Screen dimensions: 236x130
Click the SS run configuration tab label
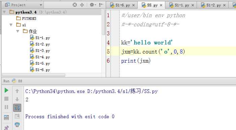20,81
